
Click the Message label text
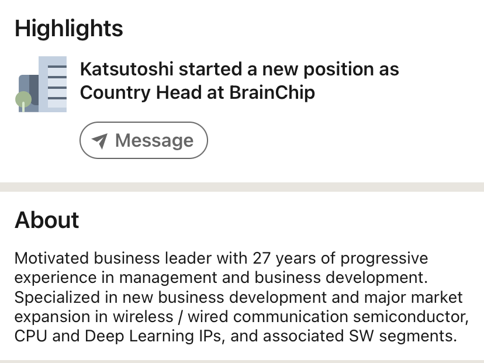point(154,140)
